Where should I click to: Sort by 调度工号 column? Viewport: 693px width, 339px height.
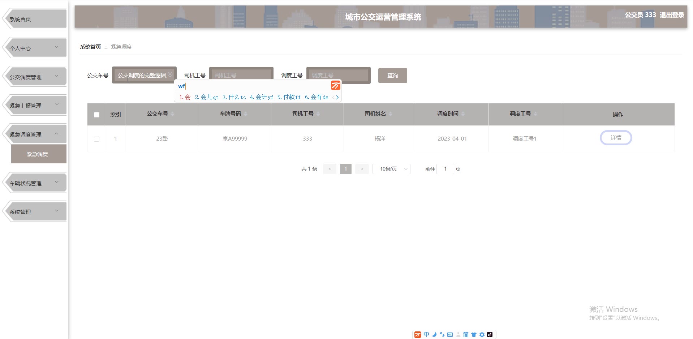point(535,114)
